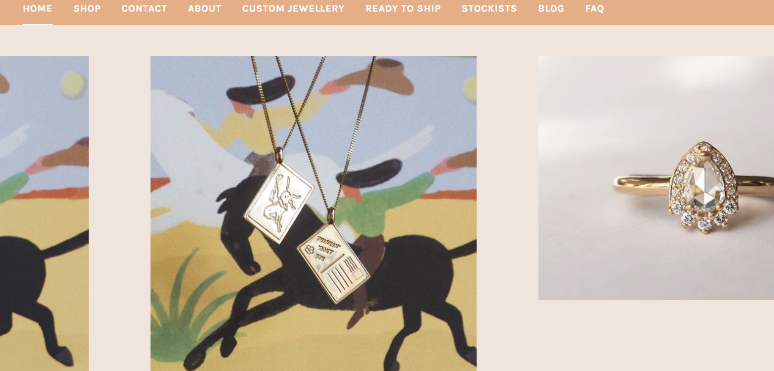Screen dimensions: 774x371
Task: Open the Shop menu item
Action: (x=87, y=9)
